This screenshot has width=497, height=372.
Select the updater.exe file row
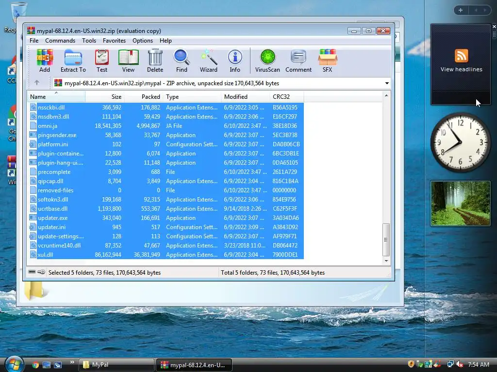[x=166, y=217]
